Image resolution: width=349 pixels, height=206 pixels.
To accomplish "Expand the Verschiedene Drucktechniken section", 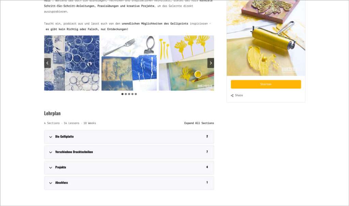I will 129,152.
